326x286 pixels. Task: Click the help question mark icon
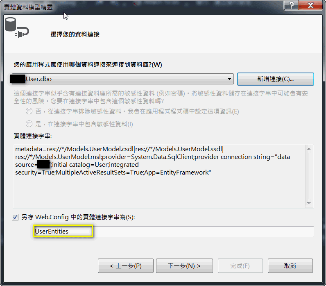pos(291,5)
